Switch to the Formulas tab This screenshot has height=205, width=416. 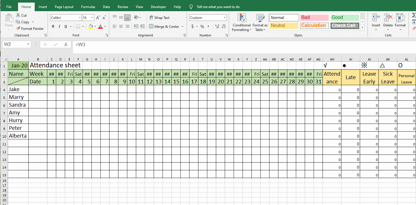(88, 7)
